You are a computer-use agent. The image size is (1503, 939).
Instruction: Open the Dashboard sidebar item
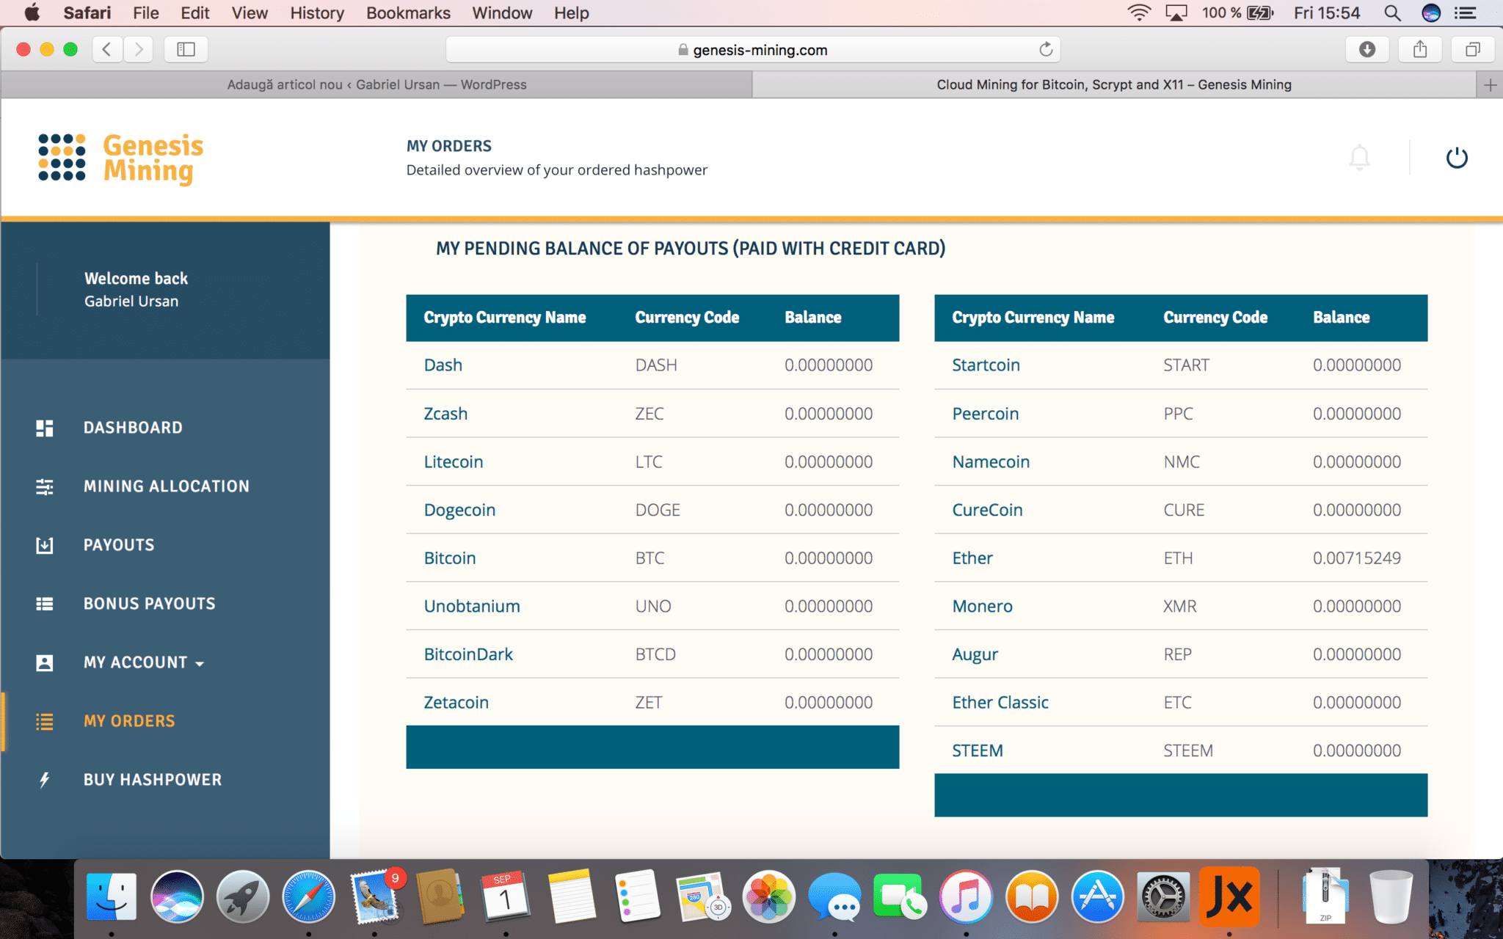point(133,428)
